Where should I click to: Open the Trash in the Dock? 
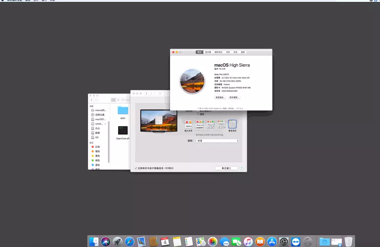pos(348,242)
